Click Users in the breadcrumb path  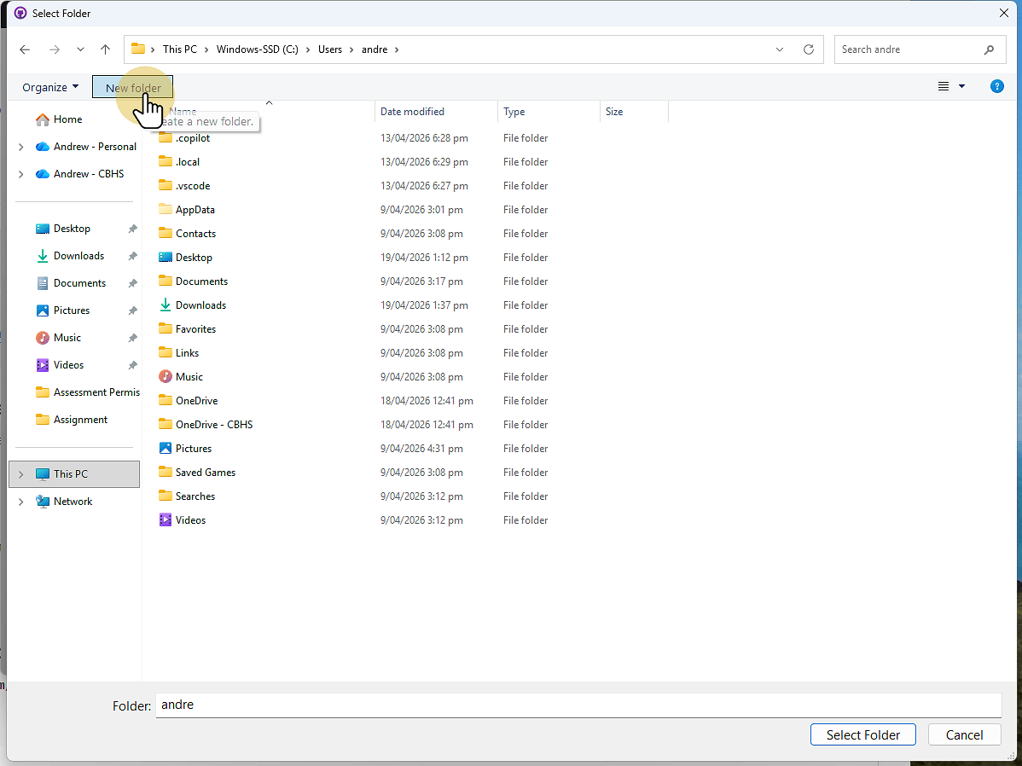coord(330,49)
